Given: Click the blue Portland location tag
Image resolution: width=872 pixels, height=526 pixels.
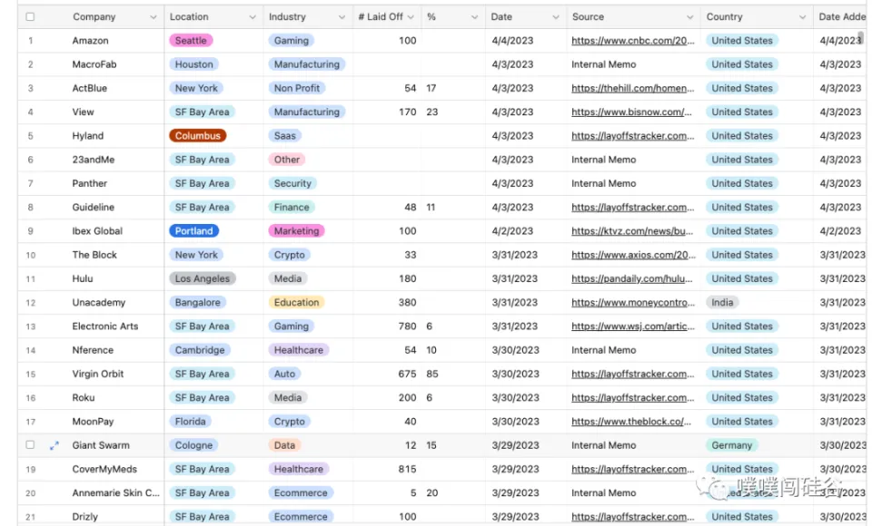Looking at the screenshot, I should coord(193,231).
